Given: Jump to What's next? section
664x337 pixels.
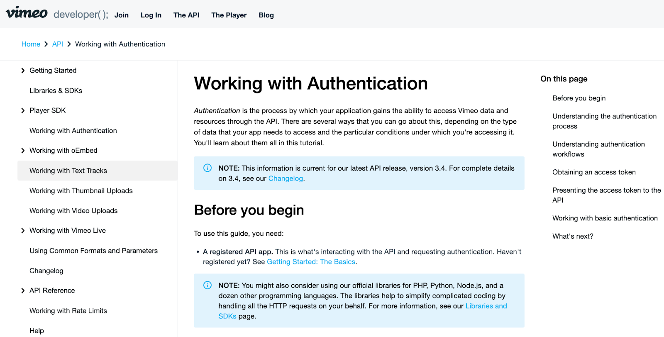Looking at the screenshot, I should (573, 237).
